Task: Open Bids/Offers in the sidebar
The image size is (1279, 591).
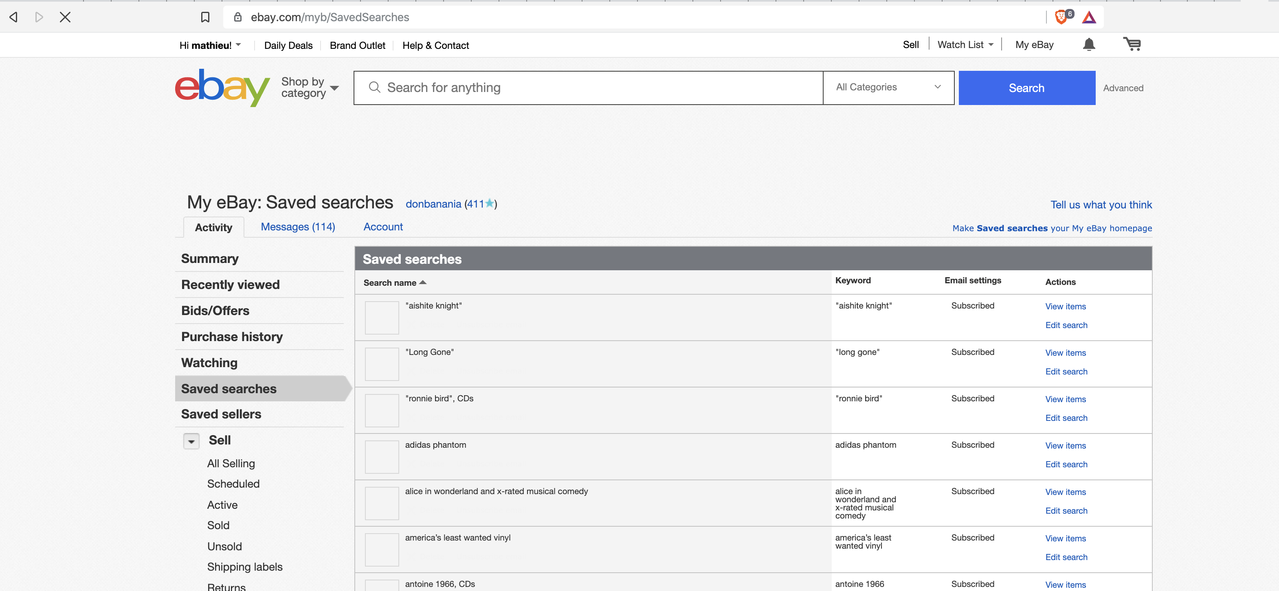Action: (215, 311)
